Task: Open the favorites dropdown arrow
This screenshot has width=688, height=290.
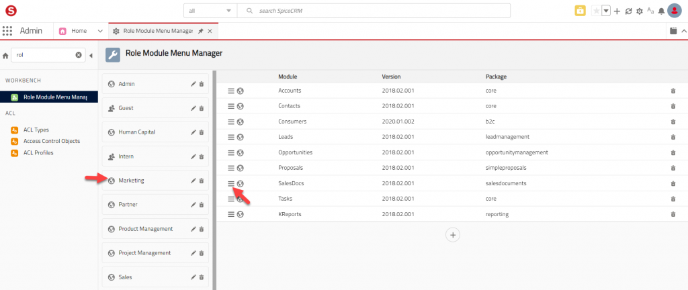Action: pos(607,11)
